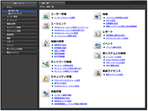Expand the 製品ライセンス sidebar section

[4, 53]
